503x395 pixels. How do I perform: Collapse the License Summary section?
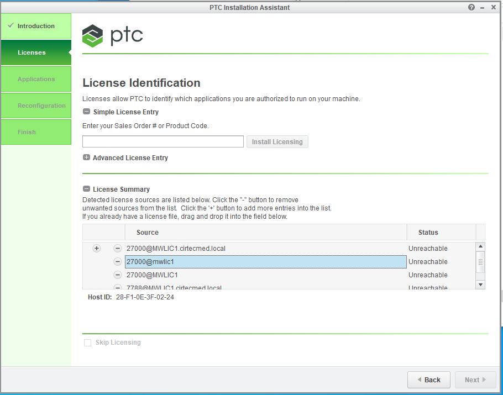coord(86,189)
